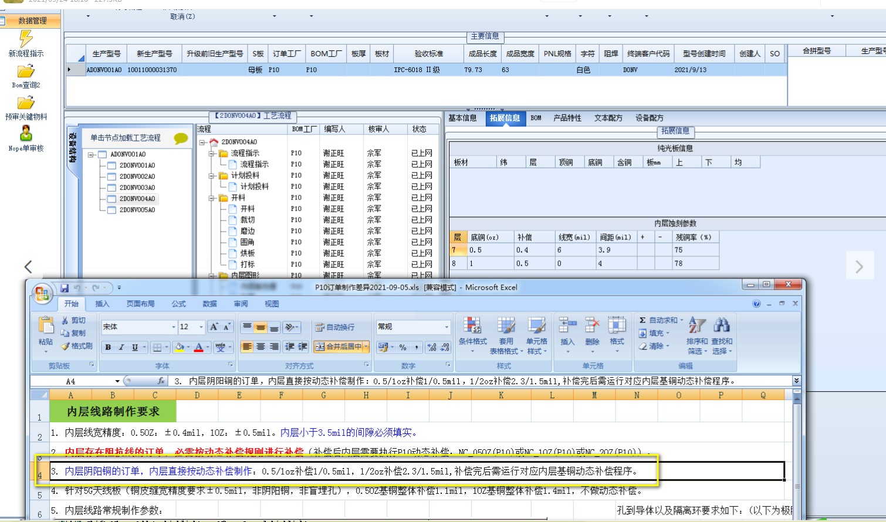Click the Excel Office button orb
Viewport: 886px width, 522px height.
coord(42,294)
